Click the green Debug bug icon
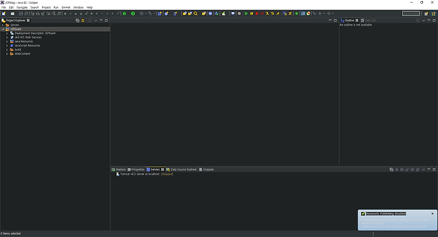Image resolution: width=438 pixels, height=237 pixels. (x=124, y=13)
